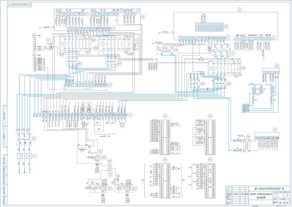Click the circled TV1 transformer designator

110,85
